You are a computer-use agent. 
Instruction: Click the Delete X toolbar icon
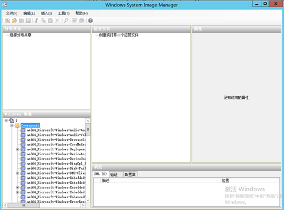coord(58,20)
